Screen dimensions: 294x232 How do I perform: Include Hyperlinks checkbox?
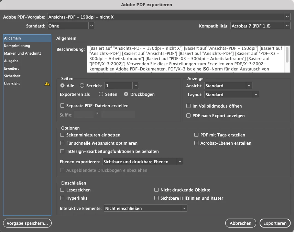[62, 198]
